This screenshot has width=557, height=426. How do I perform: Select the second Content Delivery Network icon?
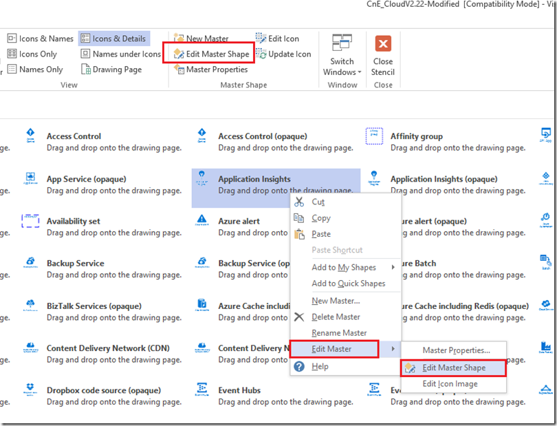click(201, 347)
